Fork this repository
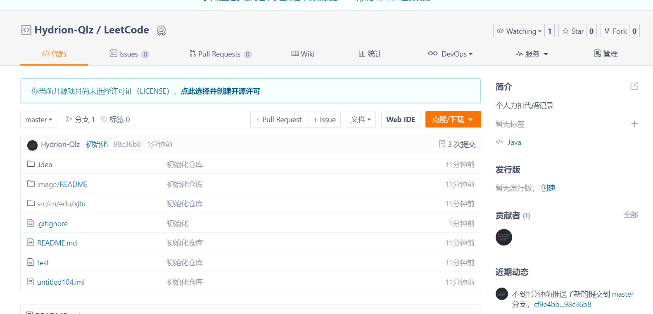The image size is (653, 314). 615,31
